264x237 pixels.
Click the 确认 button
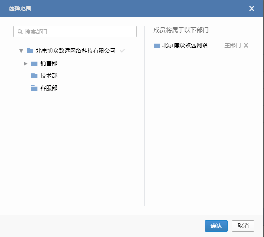216,226
